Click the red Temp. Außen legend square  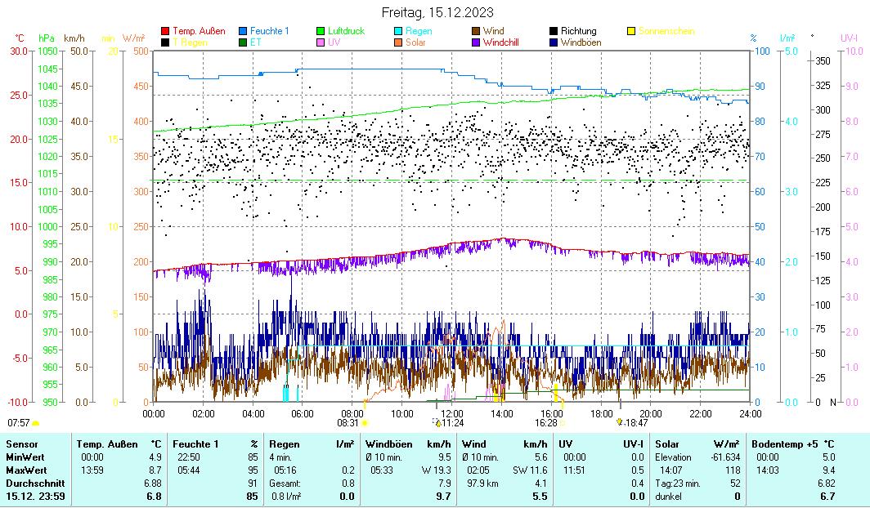165,32
